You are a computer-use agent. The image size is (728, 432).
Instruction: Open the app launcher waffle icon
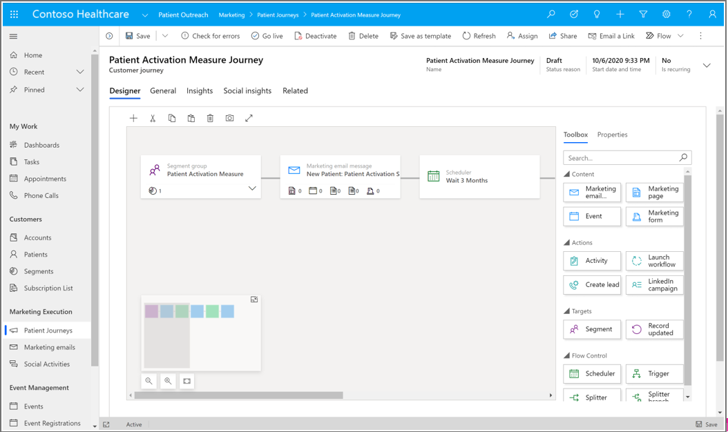click(14, 14)
